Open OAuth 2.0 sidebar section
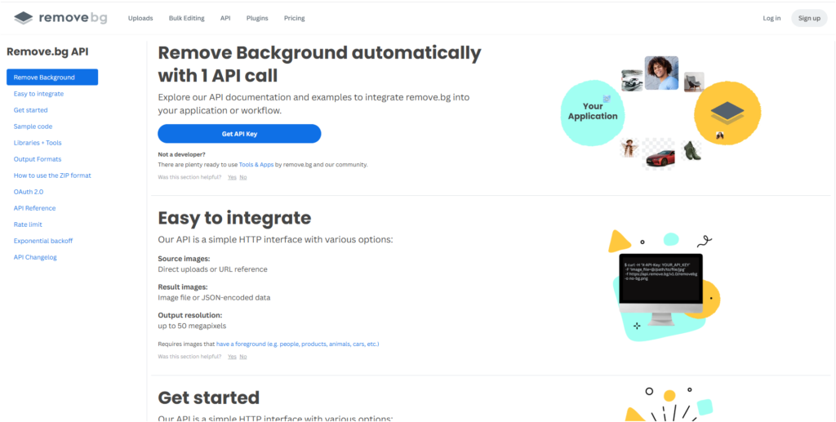 (x=29, y=192)
